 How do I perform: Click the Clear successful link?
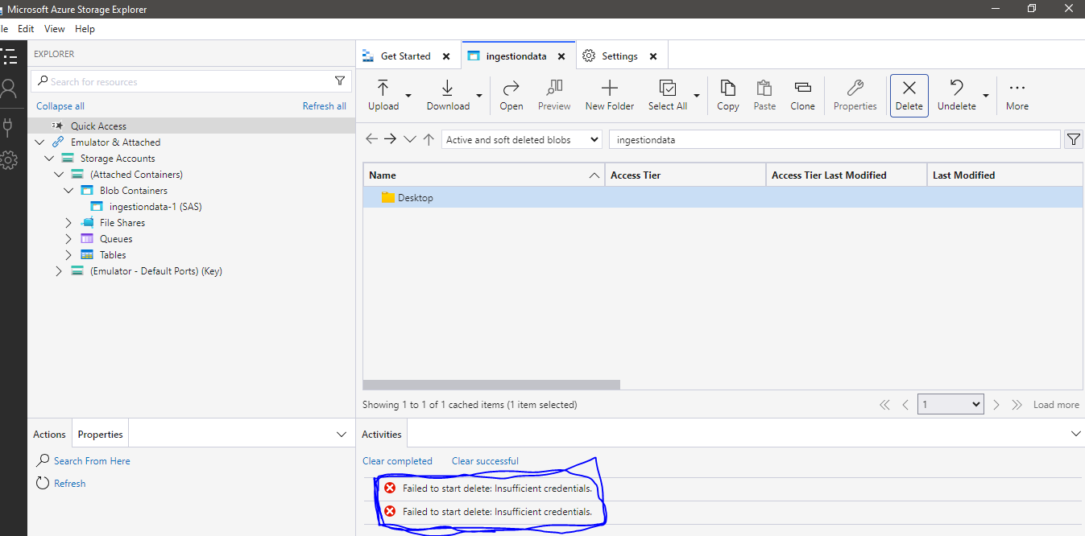[485, 461]
